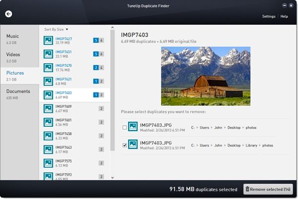Click the scroll down arrow of file list
This screenshot has width=298, height=199.
point(113,178)
